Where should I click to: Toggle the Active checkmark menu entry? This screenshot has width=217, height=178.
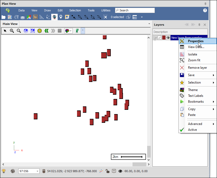192,130
